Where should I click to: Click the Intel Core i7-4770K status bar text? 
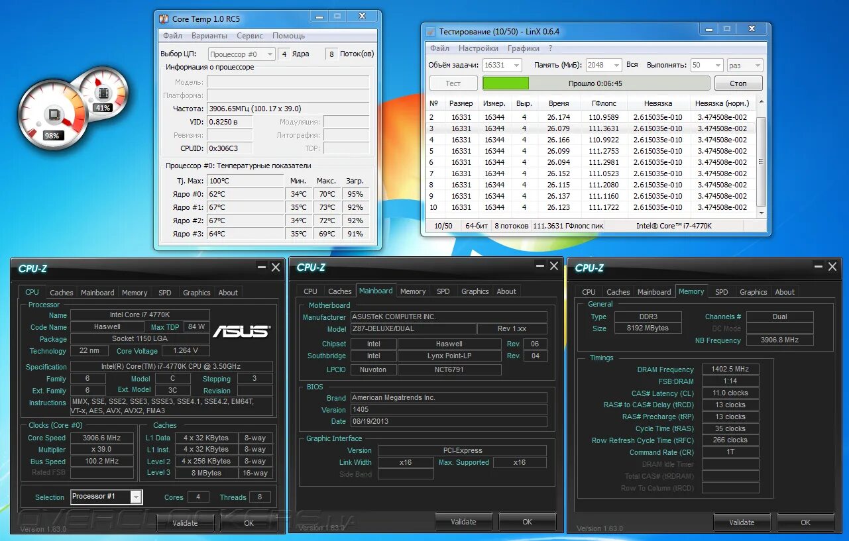(675, 226)
